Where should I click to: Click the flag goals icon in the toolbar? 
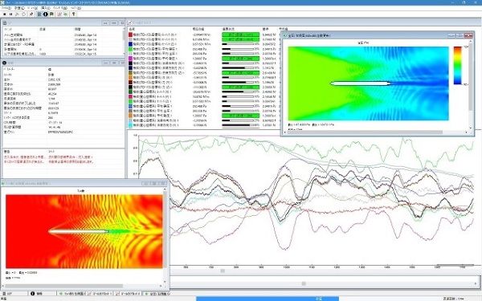coord(51,14)
